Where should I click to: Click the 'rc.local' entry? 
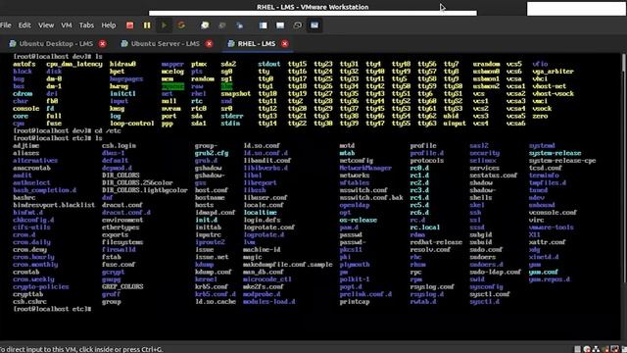424,227
